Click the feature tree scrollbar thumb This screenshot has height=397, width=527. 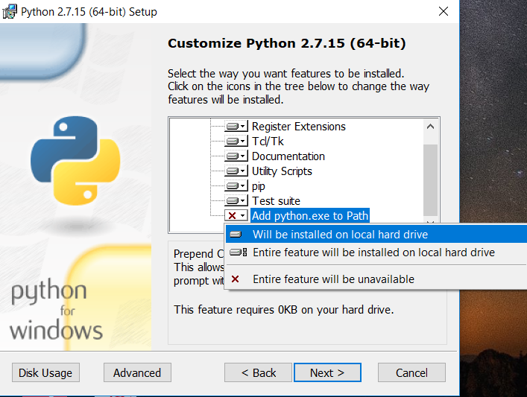pos(430,180)
